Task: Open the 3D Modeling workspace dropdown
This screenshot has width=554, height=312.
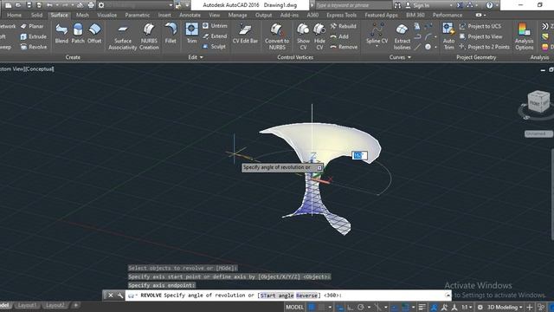Action: pos(505,307)
